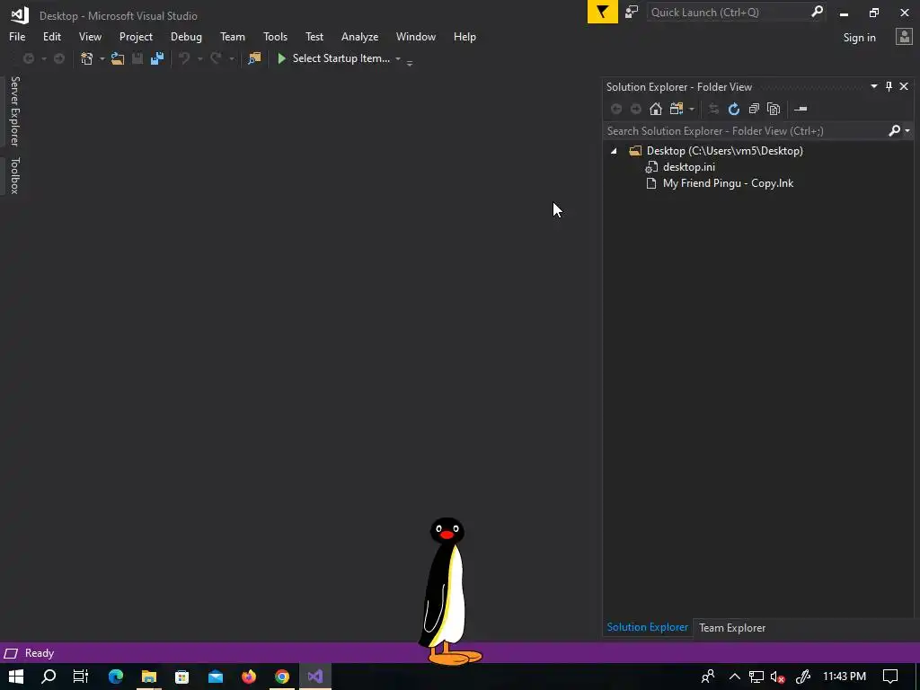Open the Select Startup Item dropdown arrow
This screenshot has width=920, height=690.
(398, 58)
